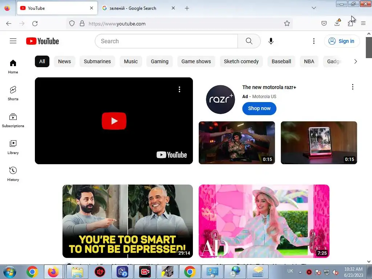The image size is (372, 279).
Task: Open Windows Explorer folder in taskbar
Action: (77, 272)
